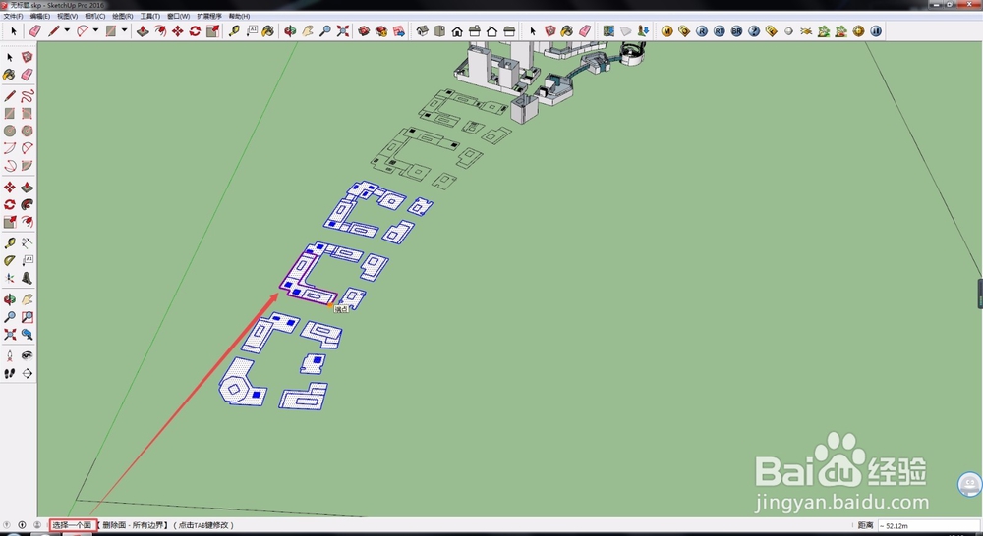Viewport: 983px width, 536px height.
Task: Select the Circle tool
Action: tap(10, 131)
